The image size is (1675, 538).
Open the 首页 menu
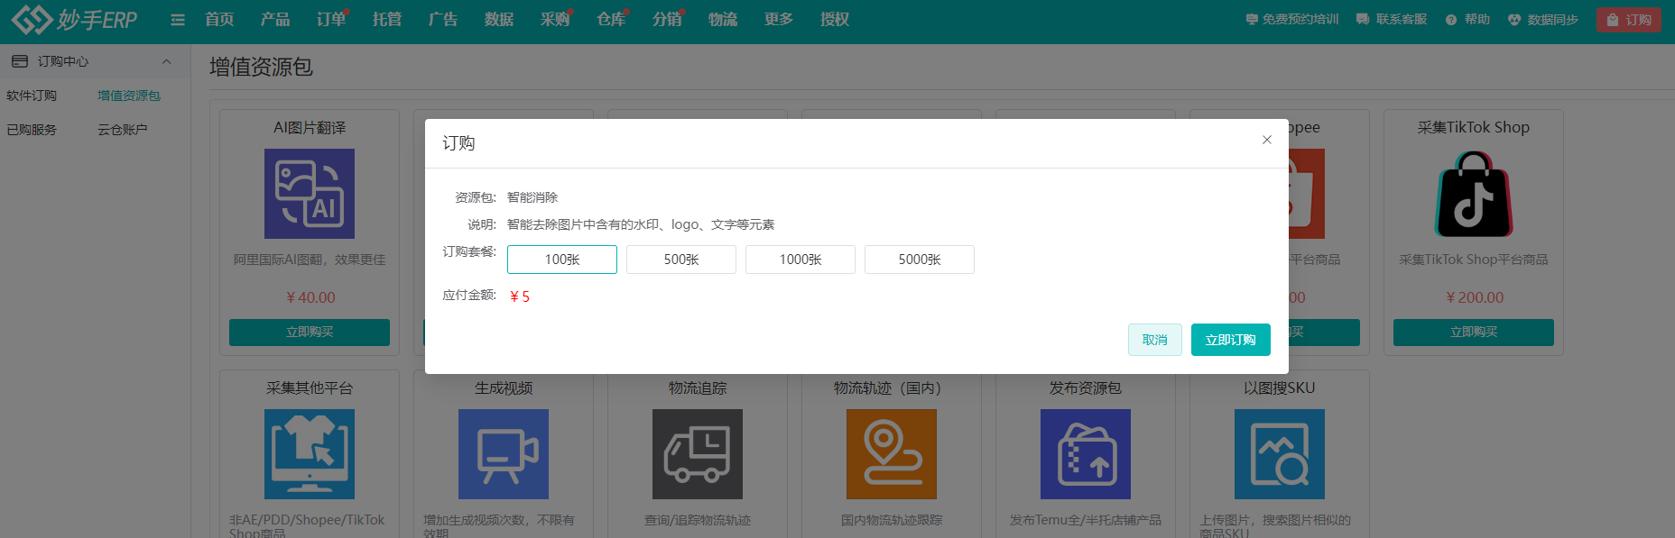point(219,20)
